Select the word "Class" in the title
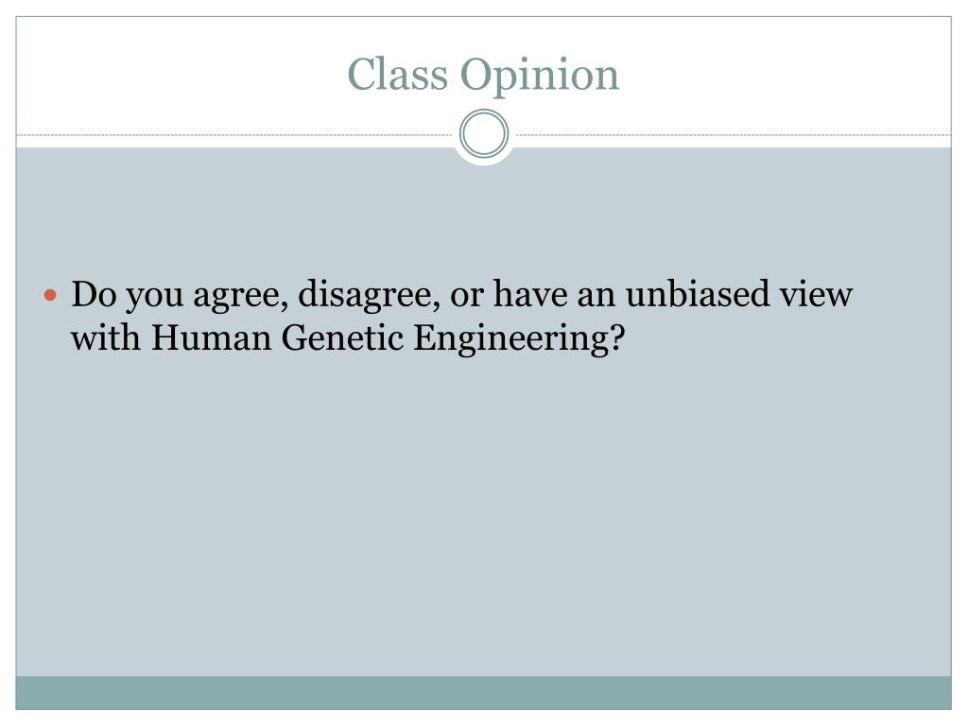 398,75
